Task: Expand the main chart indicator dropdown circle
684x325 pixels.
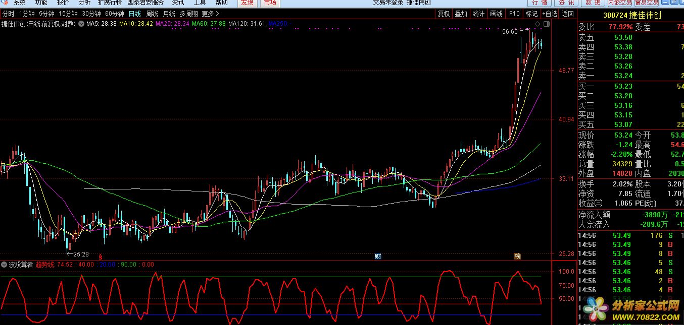Action: point(81,23)
